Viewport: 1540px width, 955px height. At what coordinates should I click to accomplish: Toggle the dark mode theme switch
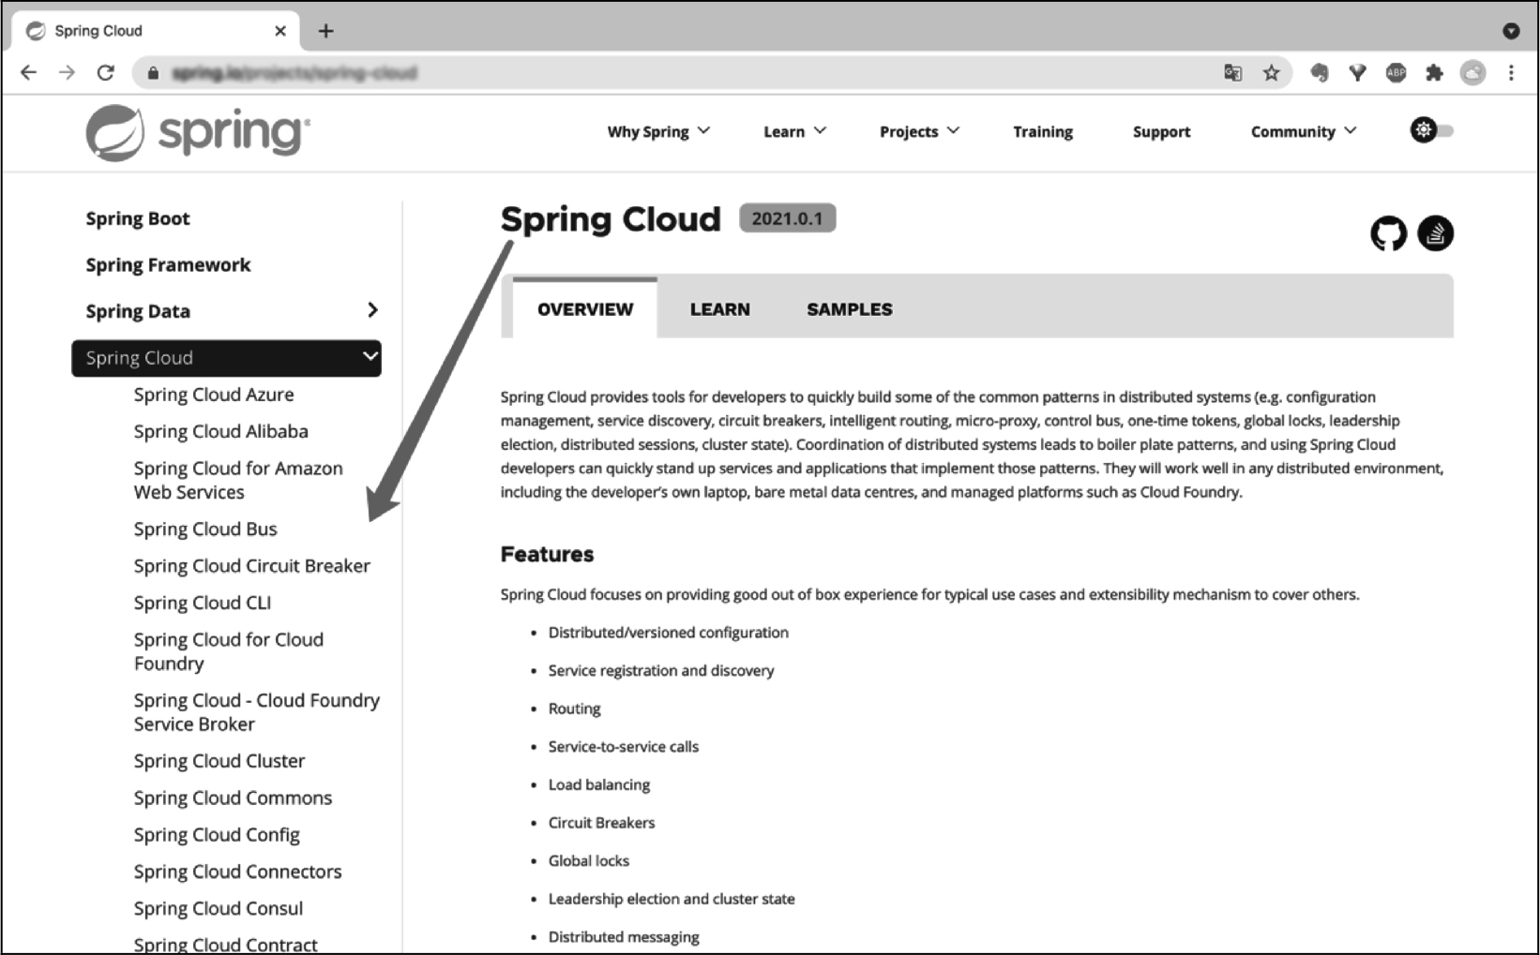coord(1432,130)
